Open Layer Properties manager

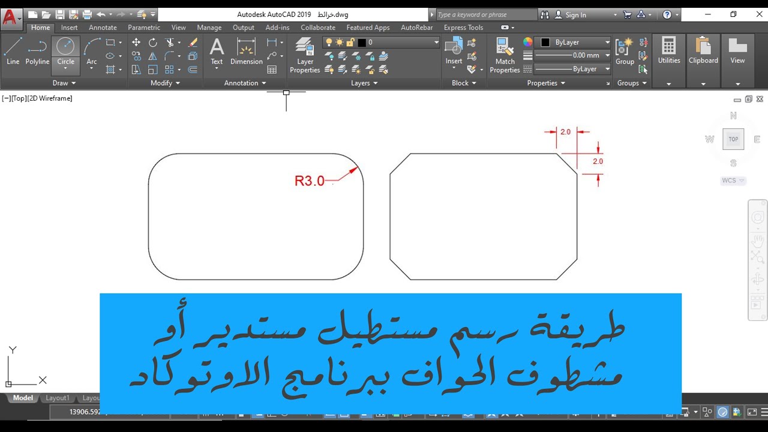tap(305, 55)
